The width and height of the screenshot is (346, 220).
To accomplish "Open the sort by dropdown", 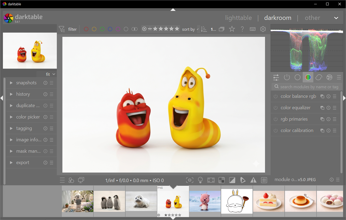I will pyautogui.click(x=190, y=29).
